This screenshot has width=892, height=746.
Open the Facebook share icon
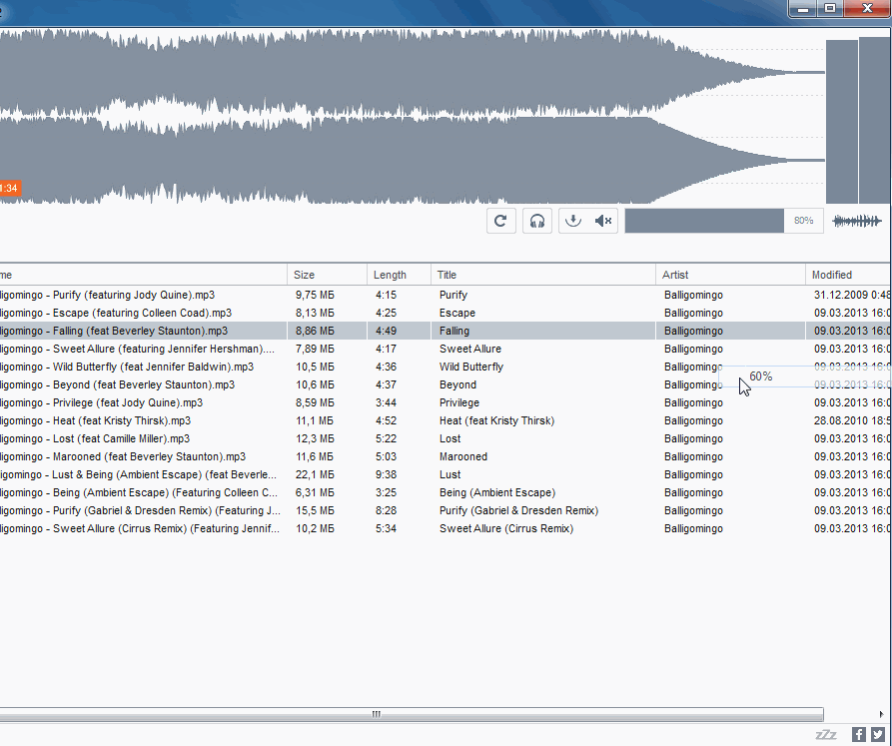click(858, 734)
